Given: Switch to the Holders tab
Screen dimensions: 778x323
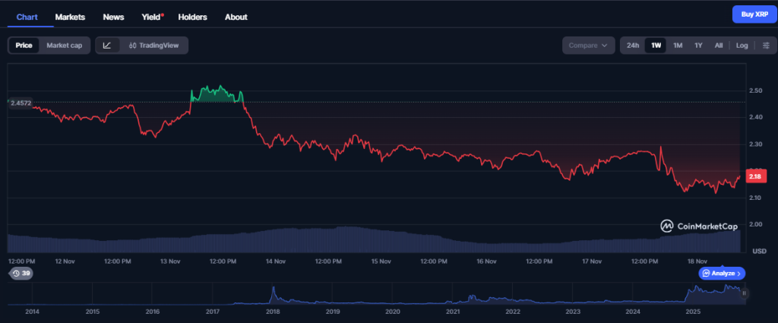Looking at the screenshot, I should (x=192, y=17).
